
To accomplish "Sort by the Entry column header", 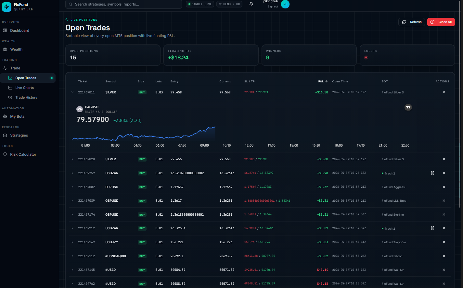I will tap(174, 81).
